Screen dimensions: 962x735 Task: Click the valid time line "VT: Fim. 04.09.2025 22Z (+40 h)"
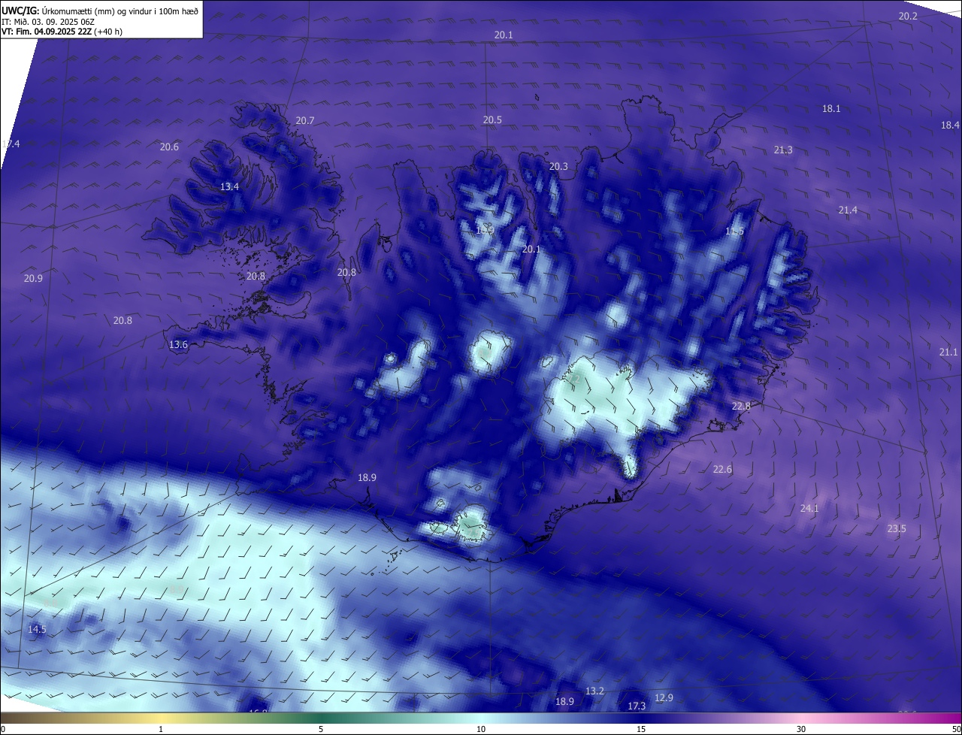coord(62,32)
